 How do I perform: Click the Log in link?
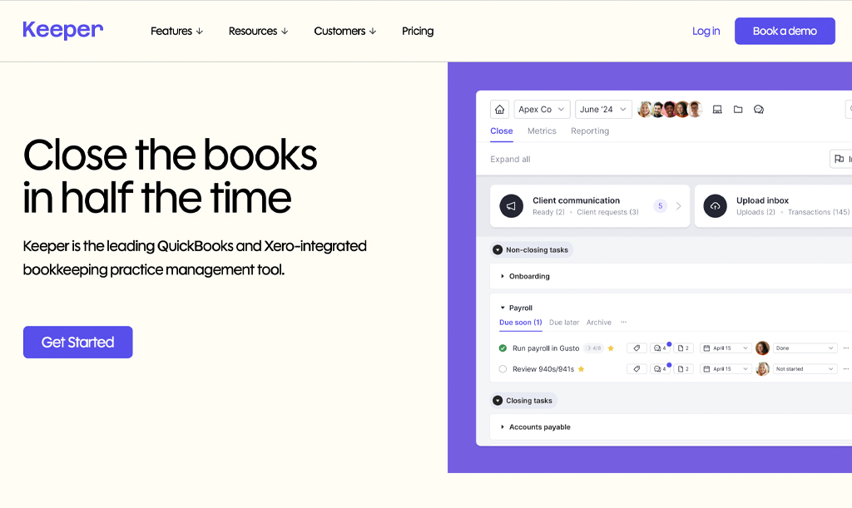[x=706, y=32]
